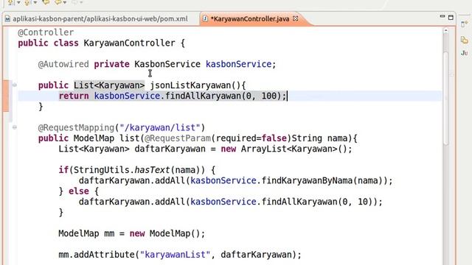Click the scroll-up arrow of editor scrollbar
This screenshot has height=265, width=472.
coord(445,30)
